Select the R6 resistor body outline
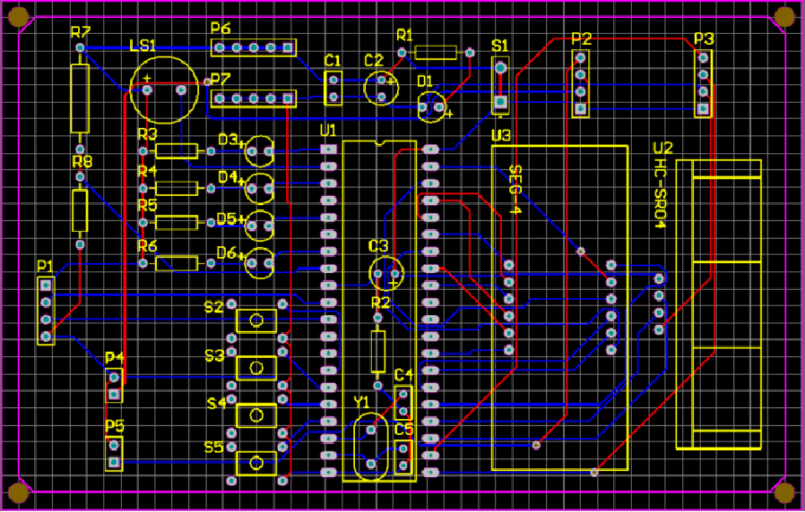The height and width of the screenshot is (512, 805). (x=177, y=263)
